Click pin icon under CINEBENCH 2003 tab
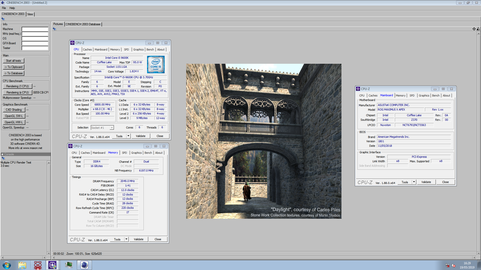The height and width of the screenshot is (270, 481). [3, 19]
